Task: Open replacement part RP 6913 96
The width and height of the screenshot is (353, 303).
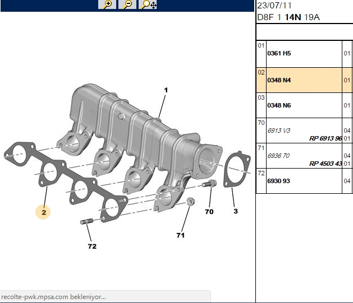Action: pyautogui.click(x=326, y=138)
